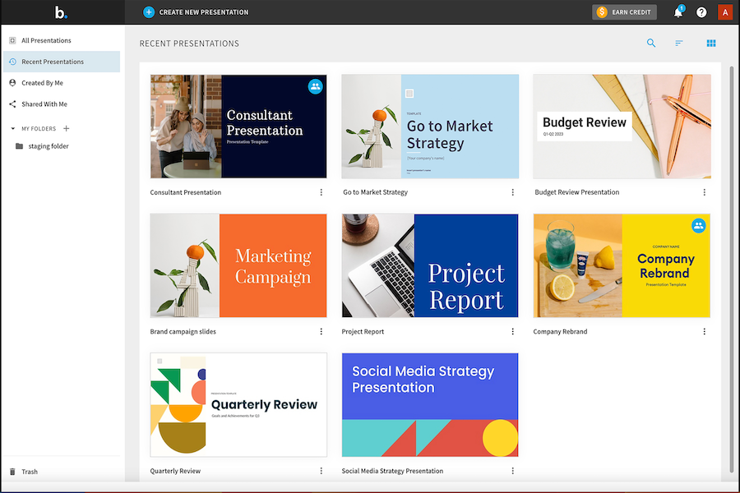
Task: Open more options for Brand campaign slides
Action: 321,332
